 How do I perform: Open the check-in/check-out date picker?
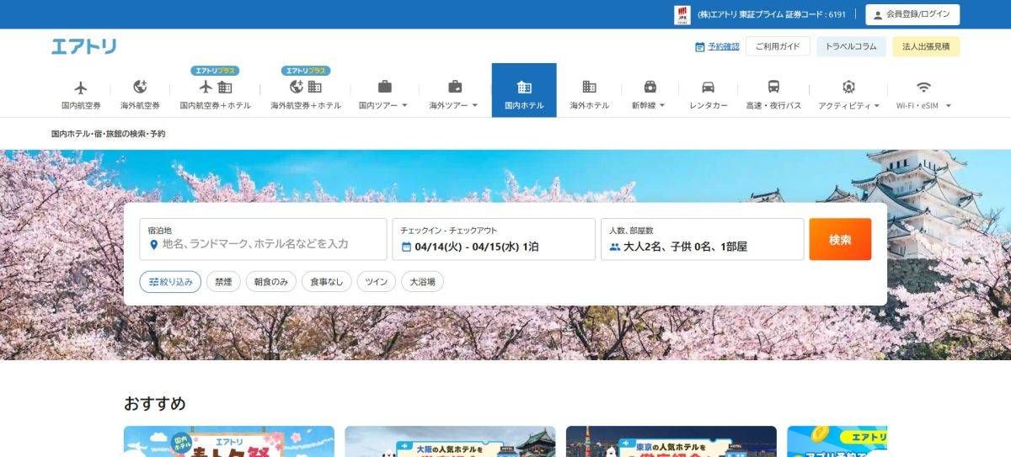point(494,239)
